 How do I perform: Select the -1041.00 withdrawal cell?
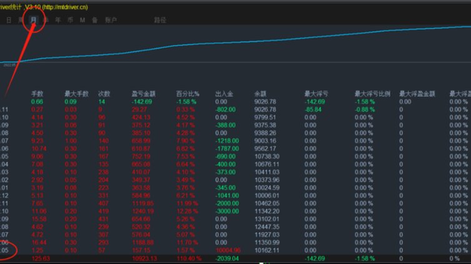(x=227, y=195)
